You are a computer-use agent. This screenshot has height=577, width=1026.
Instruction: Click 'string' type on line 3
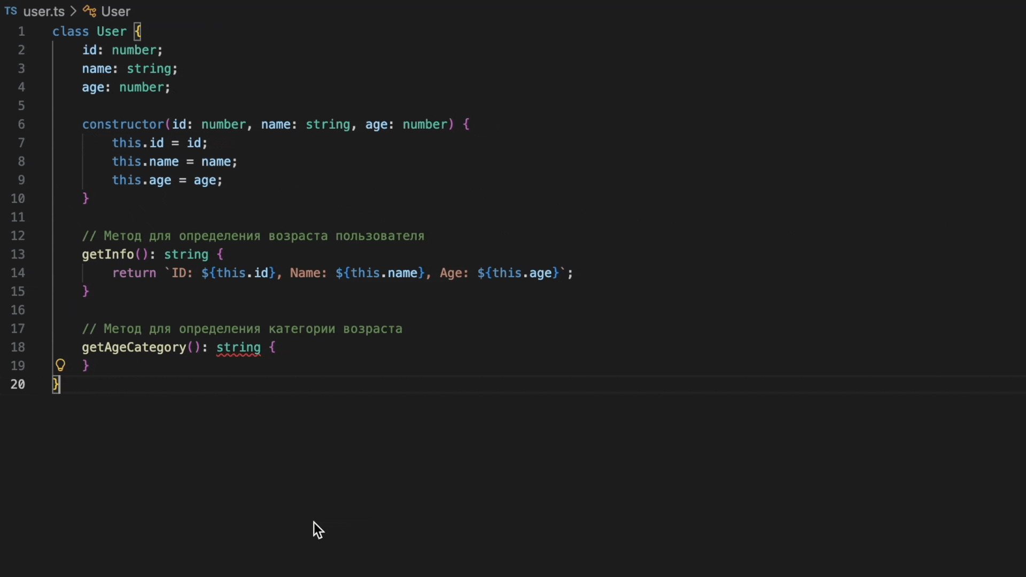[149, 69]
